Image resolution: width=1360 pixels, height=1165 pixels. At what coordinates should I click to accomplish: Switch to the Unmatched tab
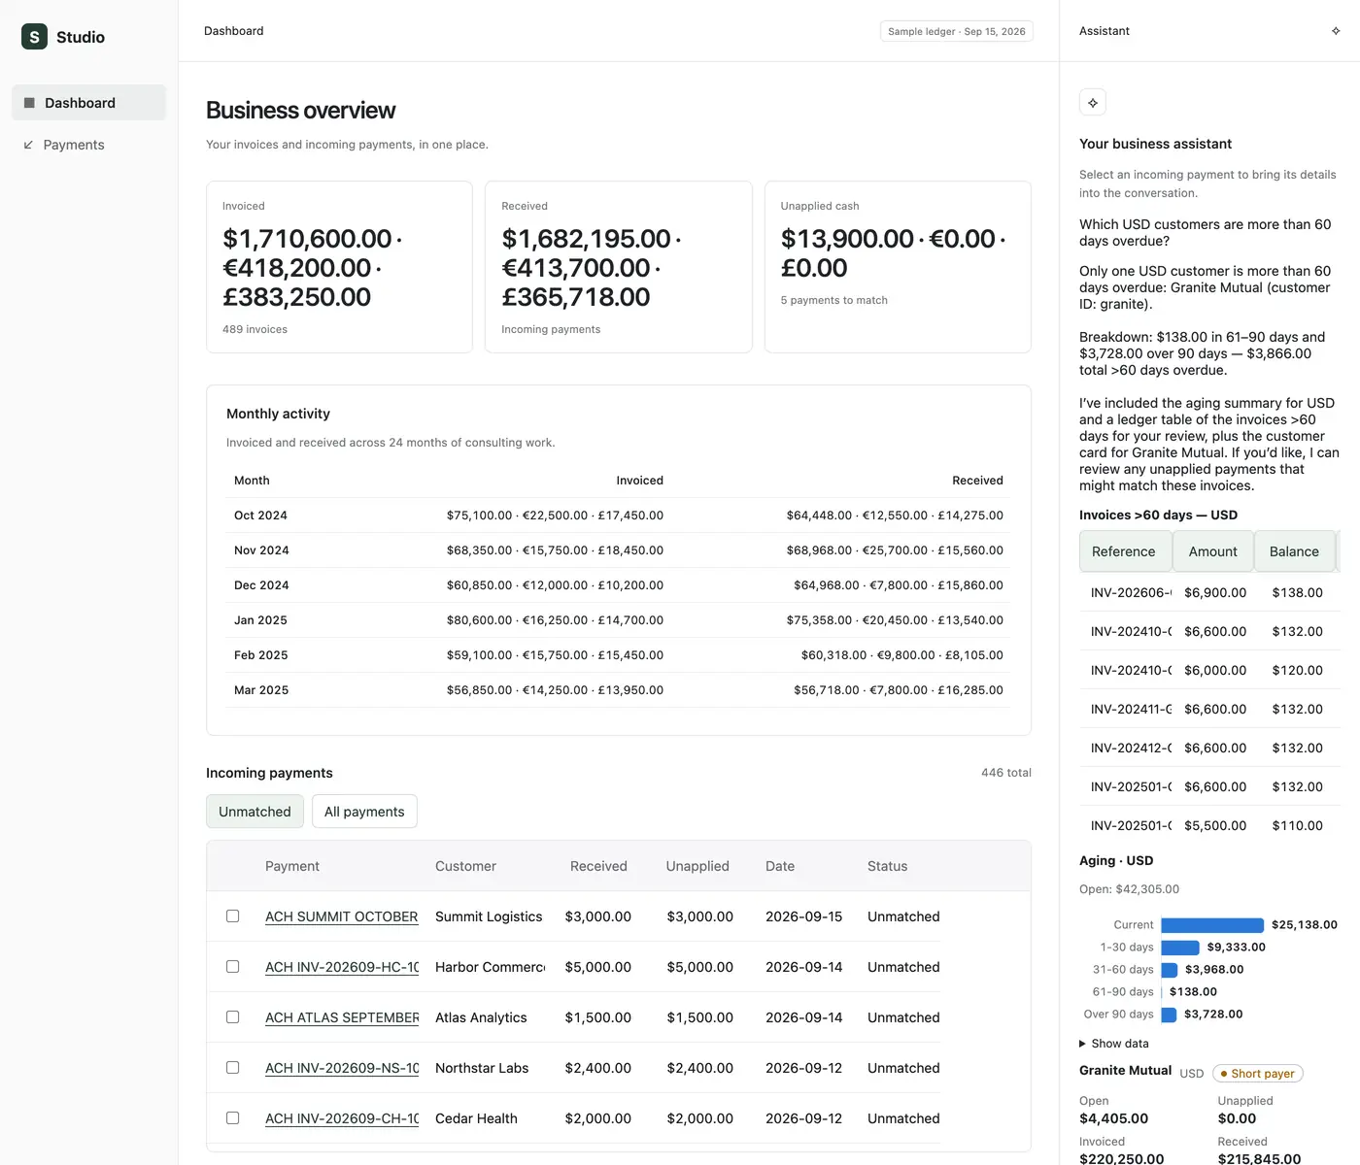click(x=255, y=812)
